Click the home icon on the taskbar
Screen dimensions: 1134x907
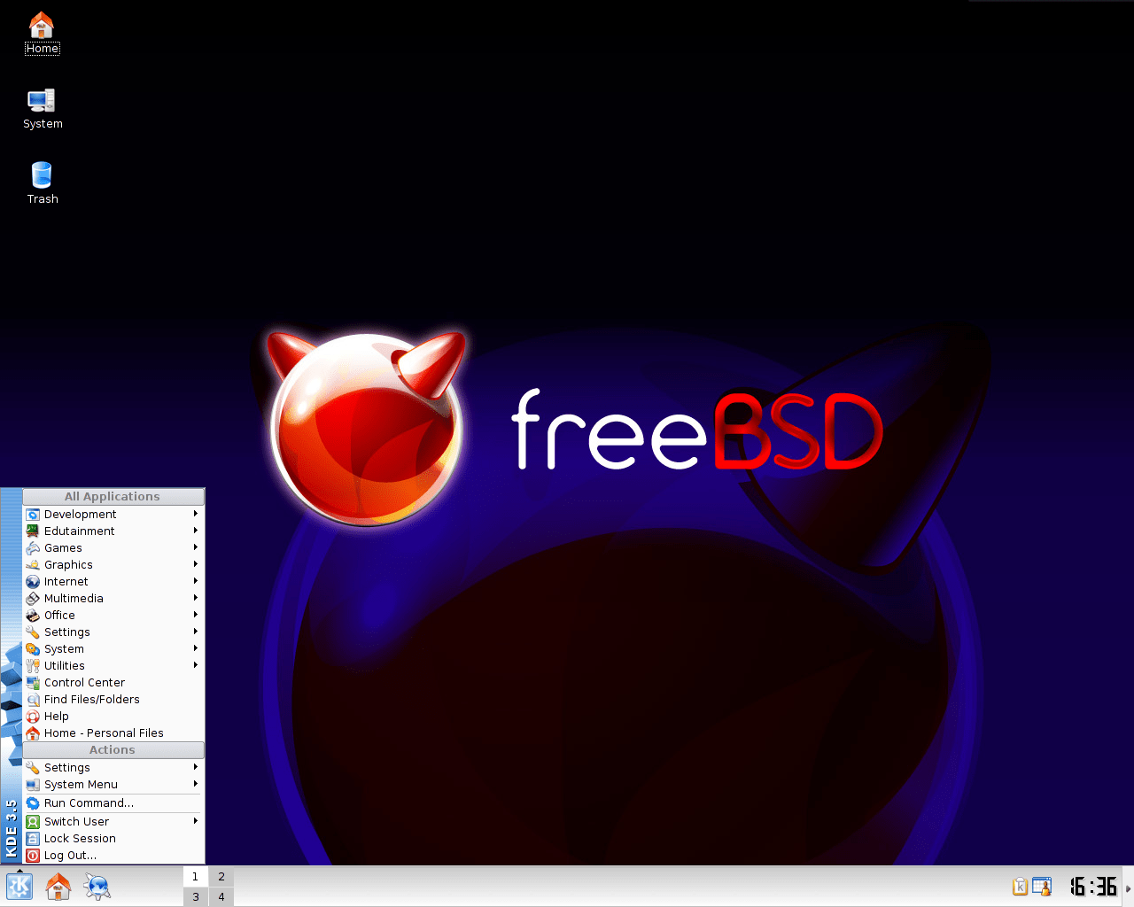pos(58,886)
